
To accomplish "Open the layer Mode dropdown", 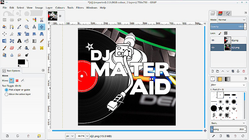I will pyautogui.click(x=232, y=20).
